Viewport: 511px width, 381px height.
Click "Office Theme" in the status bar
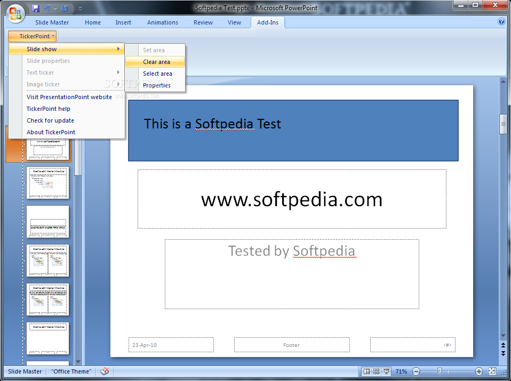click(x=71, y=371)
